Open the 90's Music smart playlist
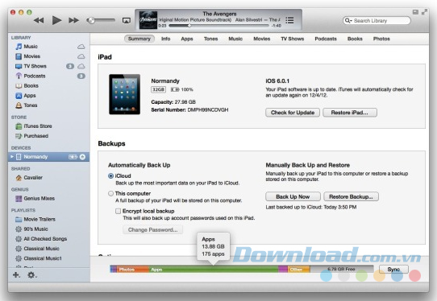437x301 pixels. [31, 229]
